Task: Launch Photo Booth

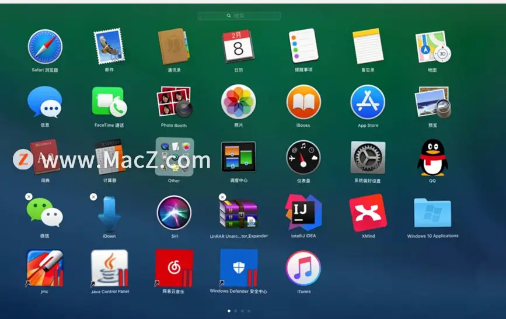Action: point(175,102)
